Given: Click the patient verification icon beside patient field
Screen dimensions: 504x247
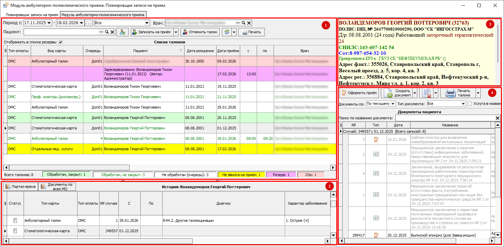Looking at the screenshot, I should [x=122, y=32].
